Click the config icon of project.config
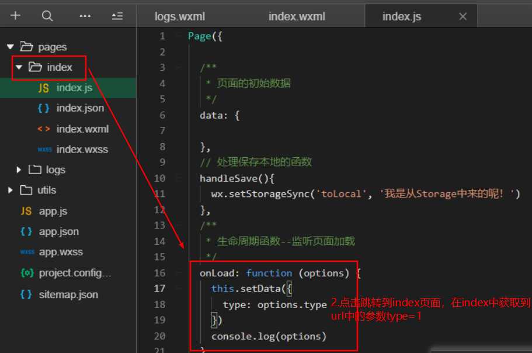 27,273
